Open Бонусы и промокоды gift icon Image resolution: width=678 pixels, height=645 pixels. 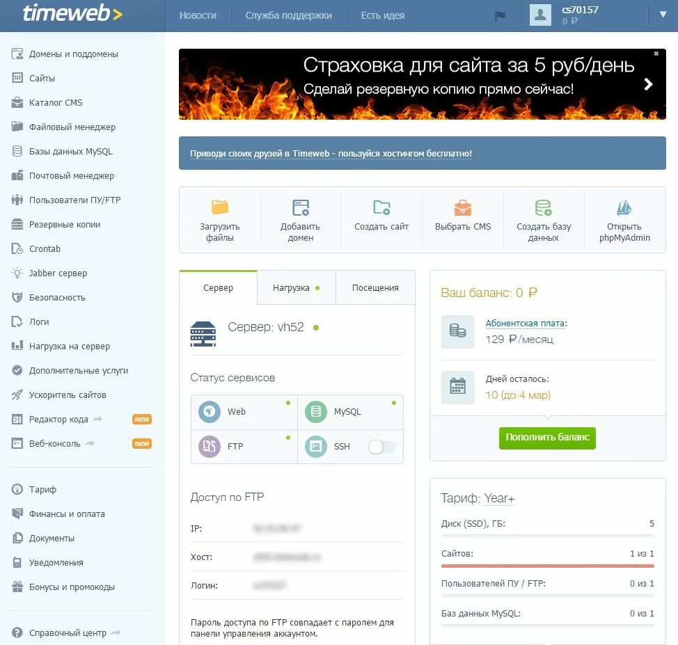coord(17,587)
